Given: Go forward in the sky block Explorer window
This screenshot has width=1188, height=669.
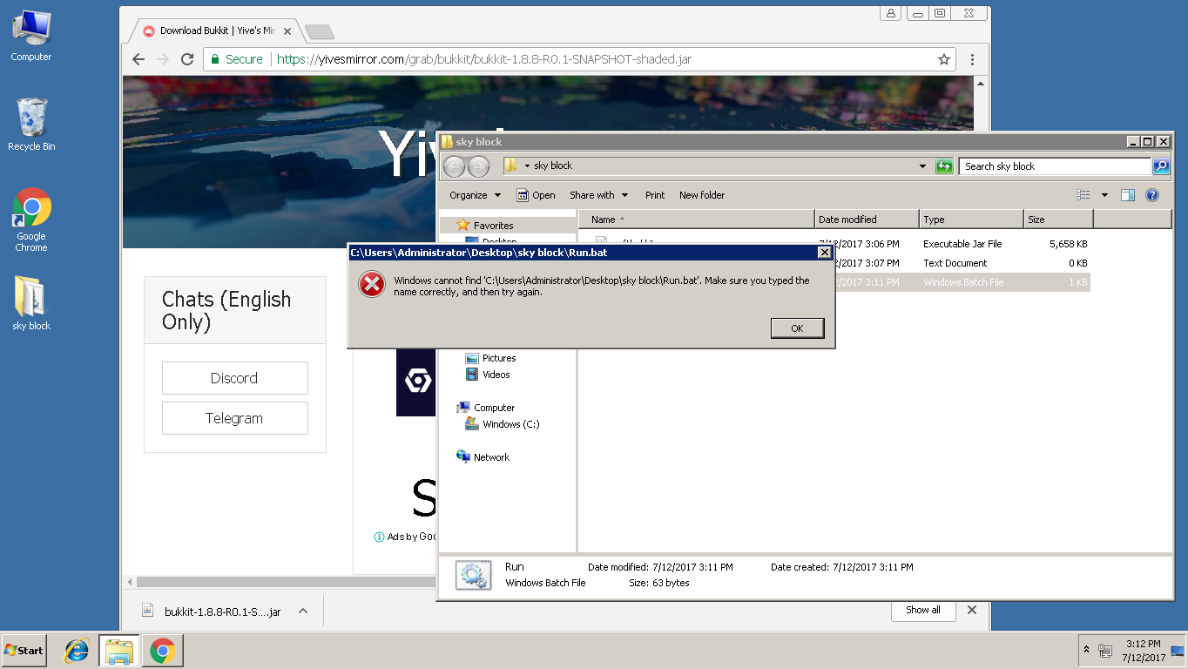Looking at the screenshot, I should coord(478,166).
